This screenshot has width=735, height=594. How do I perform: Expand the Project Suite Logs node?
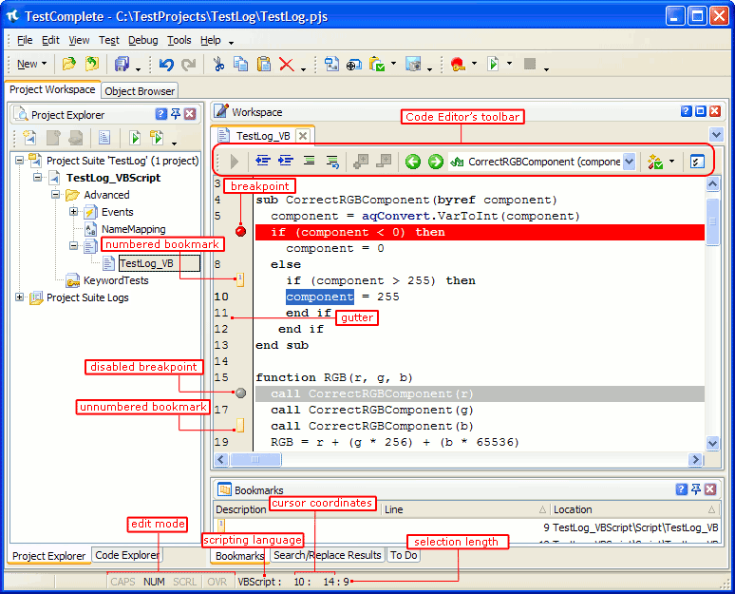pos(19,297)
